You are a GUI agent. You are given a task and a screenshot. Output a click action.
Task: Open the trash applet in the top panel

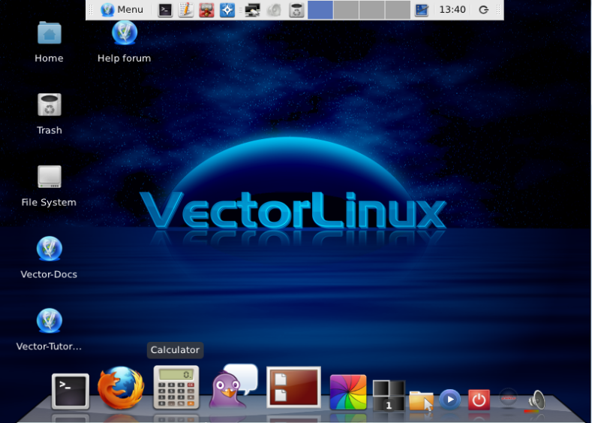[296, 10]
